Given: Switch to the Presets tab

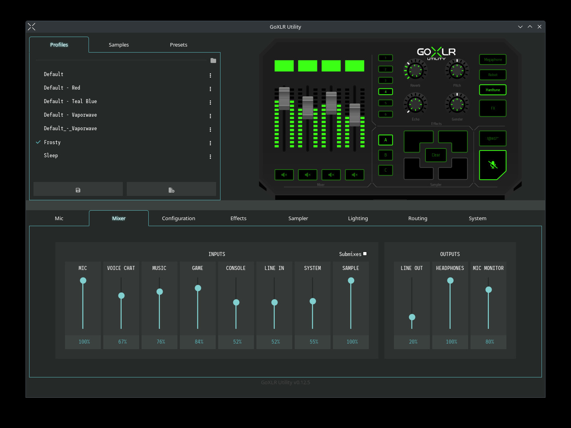Looking at the screenshot, I should [x=179, y=45].
